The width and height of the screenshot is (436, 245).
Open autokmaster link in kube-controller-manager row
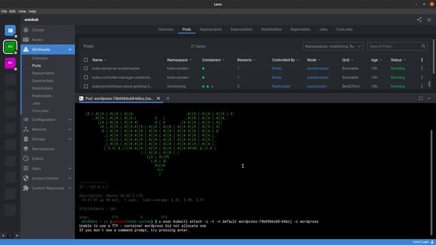(x=318, y=78)
